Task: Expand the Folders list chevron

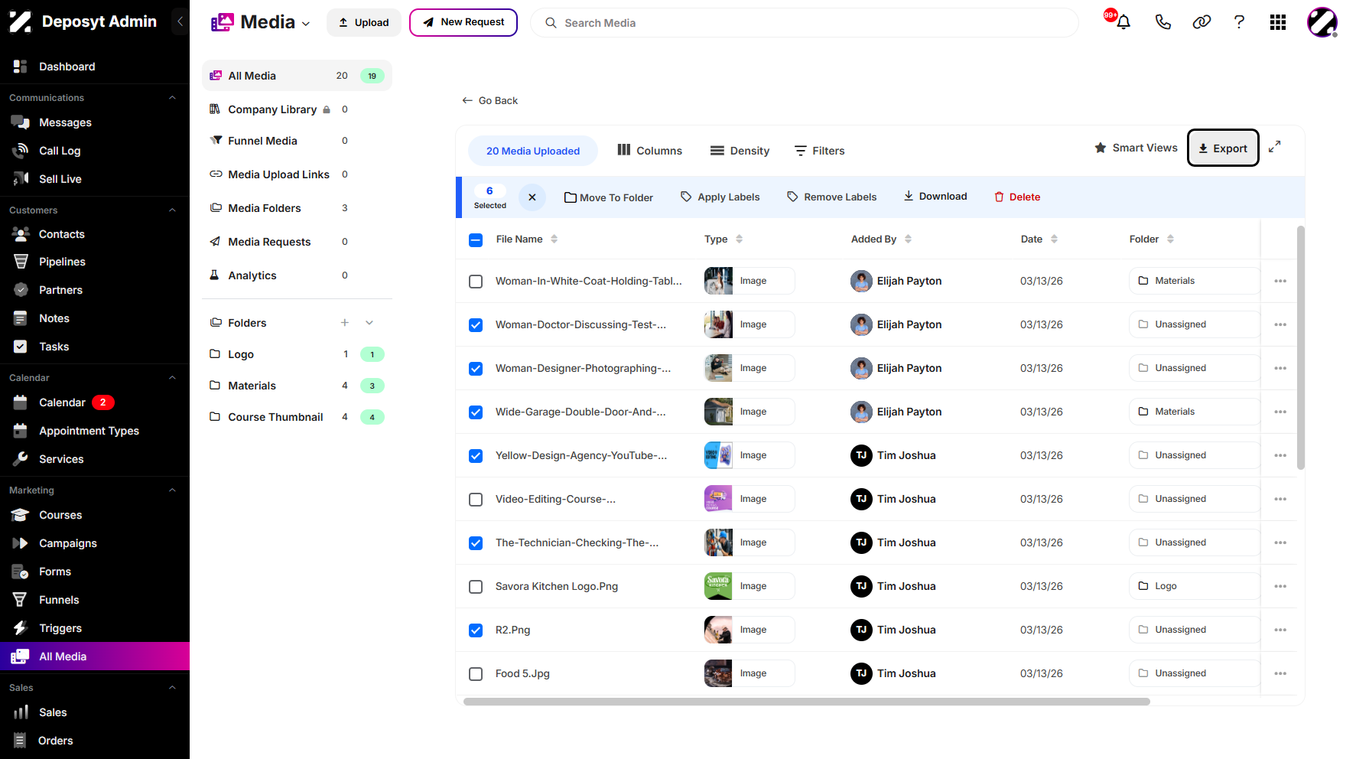Action: pyautogui.click(x=369, y=323)
